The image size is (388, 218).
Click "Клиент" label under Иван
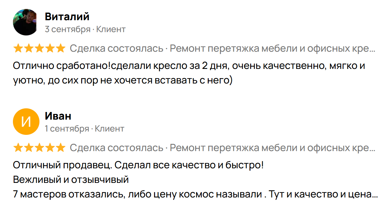click(109, 129)
